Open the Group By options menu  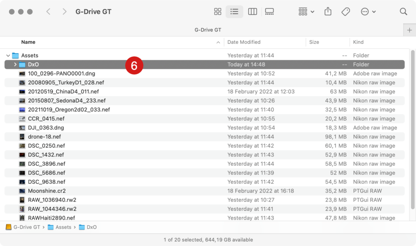pos(306,12)
